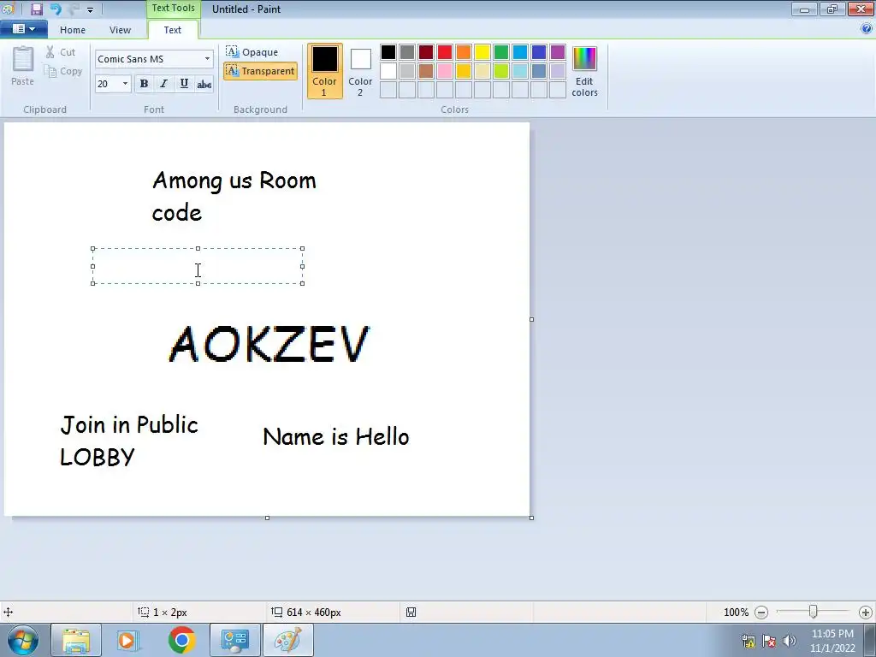Click the network tray icon
This screenshot has height=657, width=876.
tap(748, 640)
